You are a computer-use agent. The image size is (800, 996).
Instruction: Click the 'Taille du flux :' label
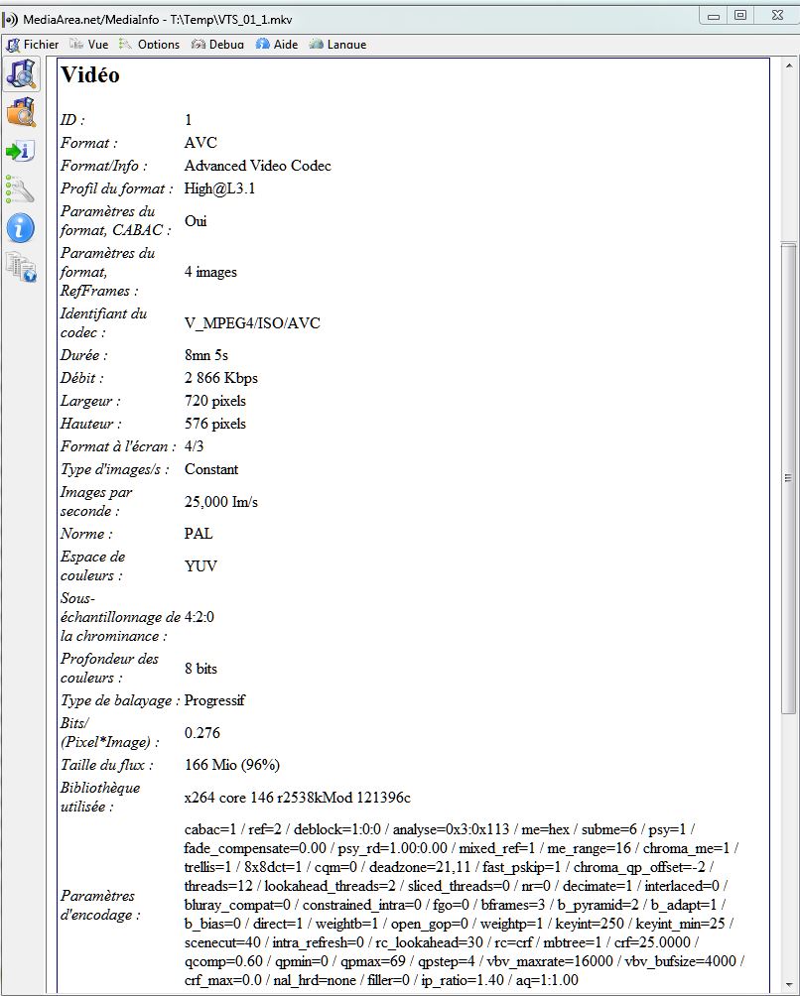point(107,764)
